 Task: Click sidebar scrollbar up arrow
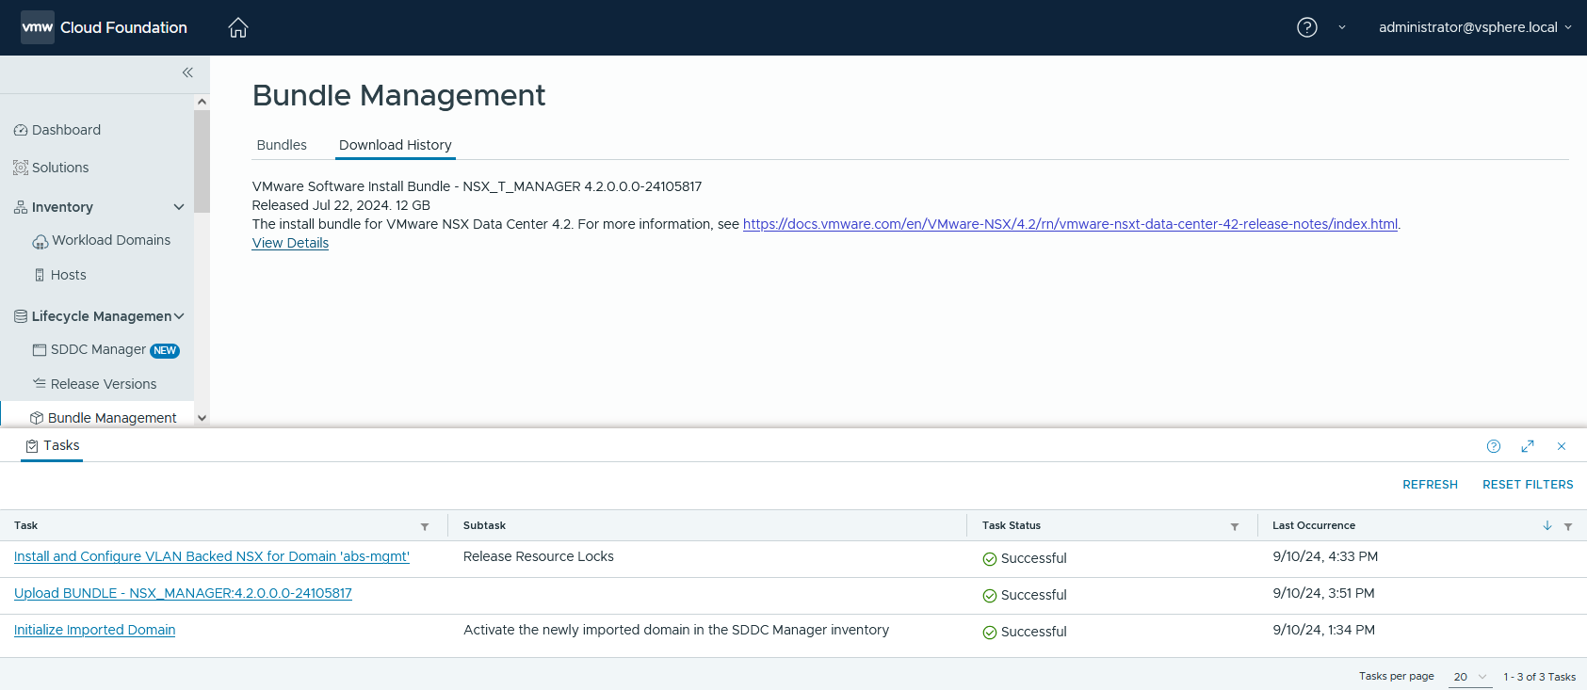[x=202, y=102]
